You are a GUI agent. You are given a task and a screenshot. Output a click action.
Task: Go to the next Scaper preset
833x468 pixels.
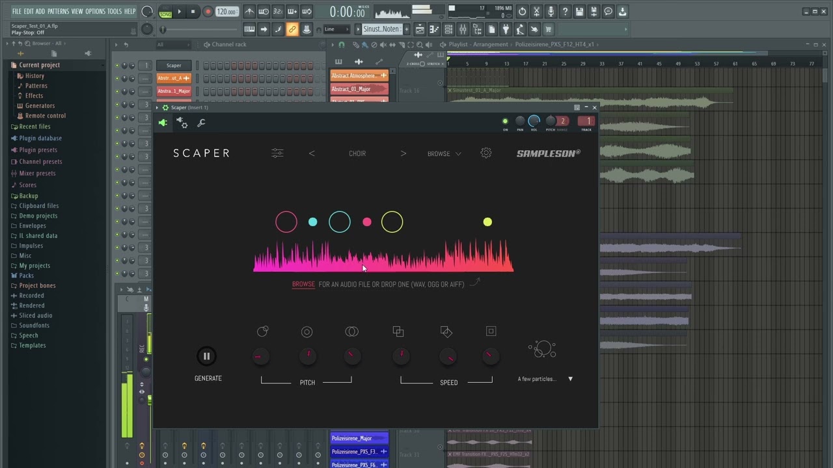(x=403, y=153)
